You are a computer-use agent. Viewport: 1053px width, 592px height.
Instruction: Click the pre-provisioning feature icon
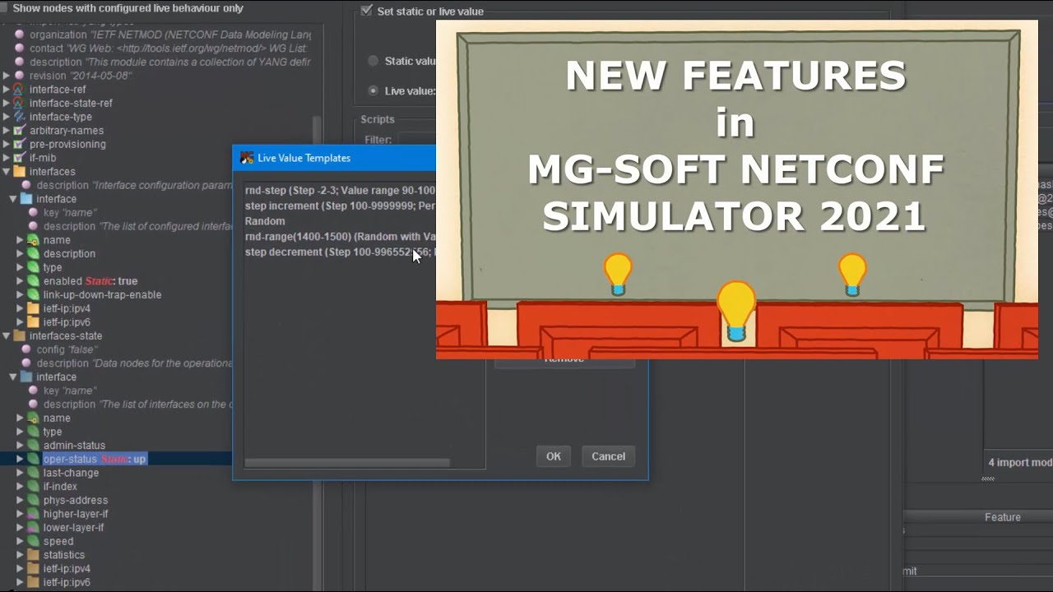coord(19,144)
